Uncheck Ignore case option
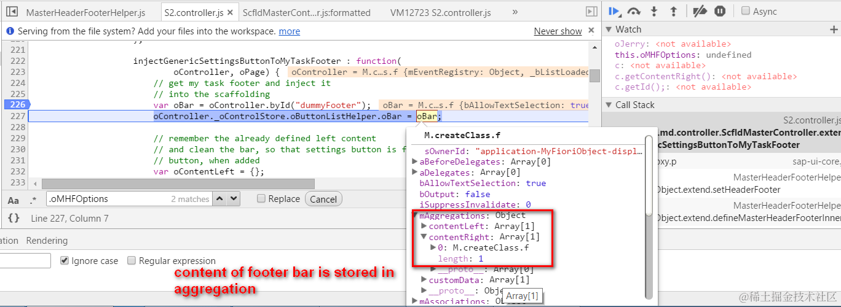 pyautogui.click(x=65, y=261)
